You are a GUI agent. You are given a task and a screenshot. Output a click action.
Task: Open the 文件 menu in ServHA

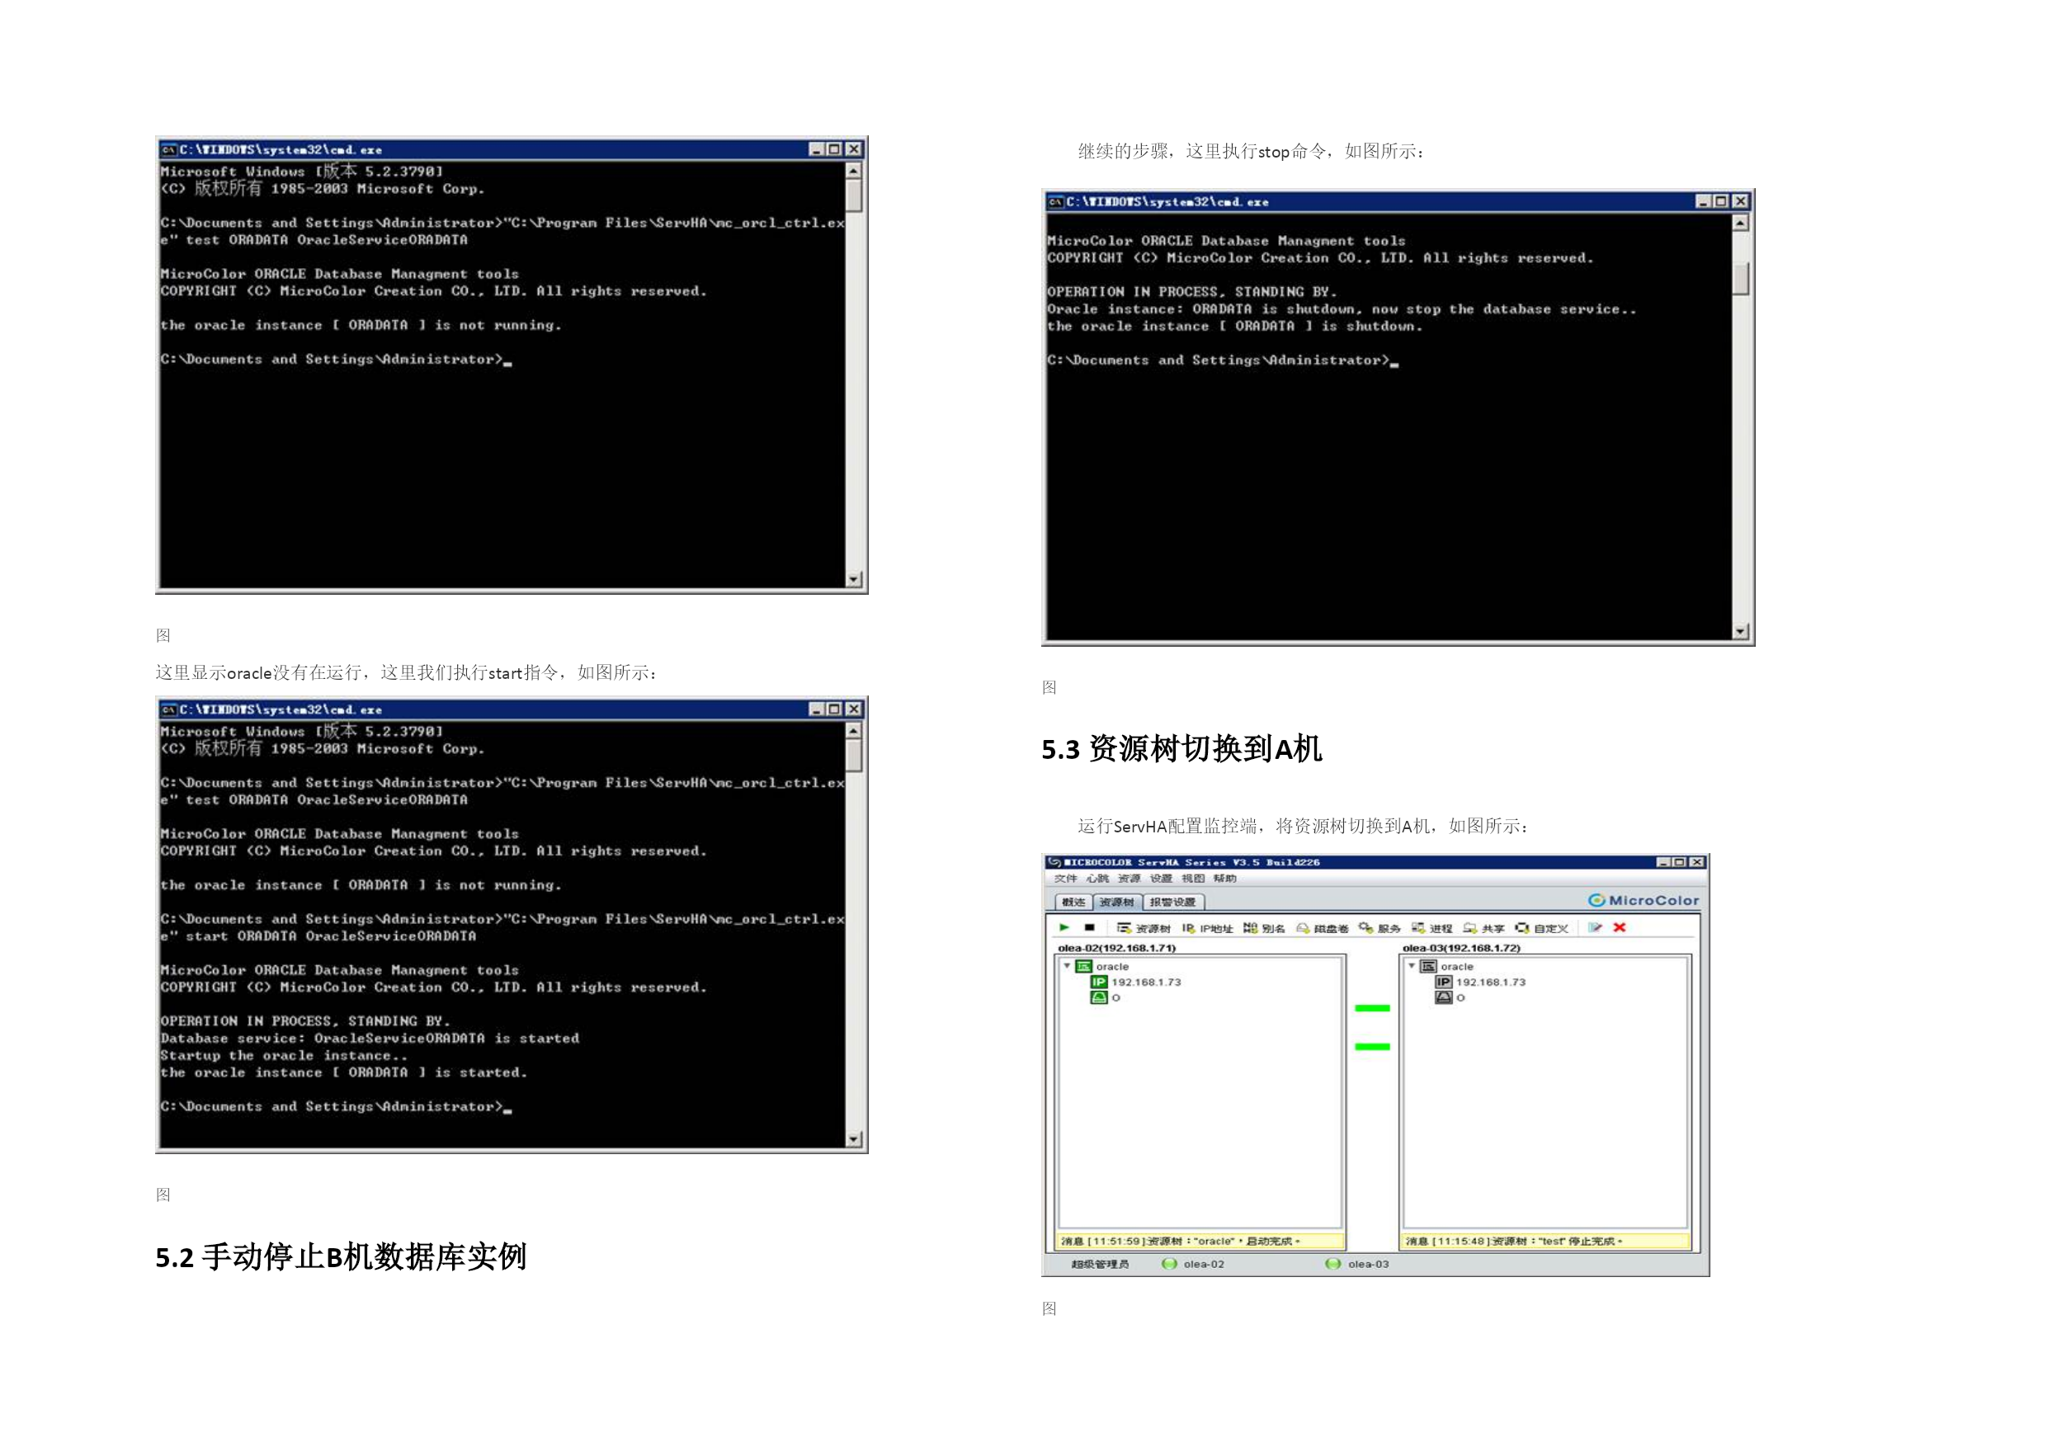[x=1065, y=879]
